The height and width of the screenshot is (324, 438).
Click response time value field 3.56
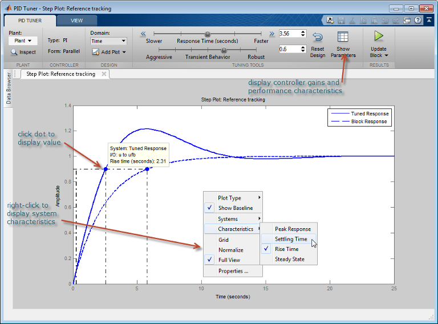[x=290, y=34]
